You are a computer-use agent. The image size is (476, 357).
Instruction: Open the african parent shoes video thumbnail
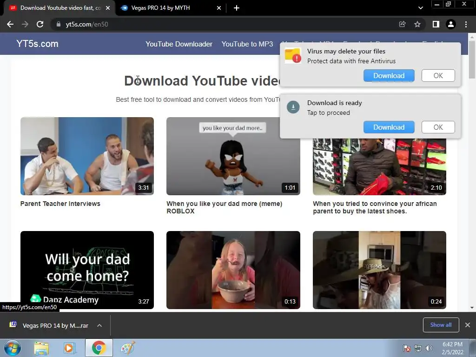(x=379, y=167)
